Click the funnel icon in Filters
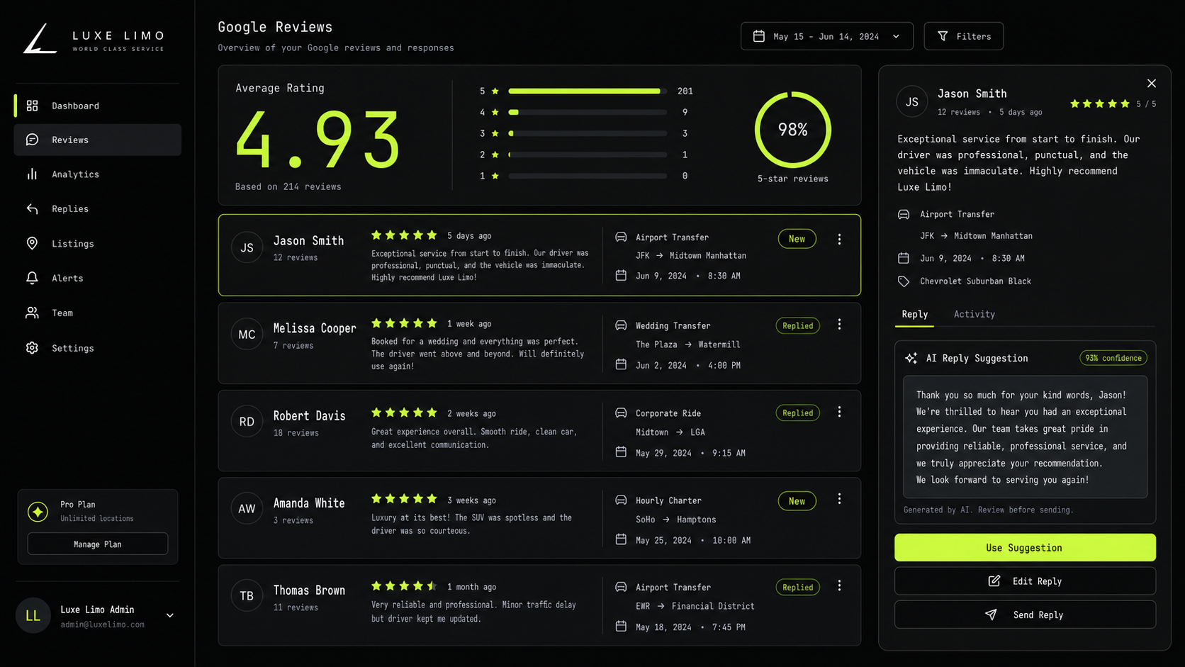Screen dimensions: 1185x667 (x=943, y=36)
